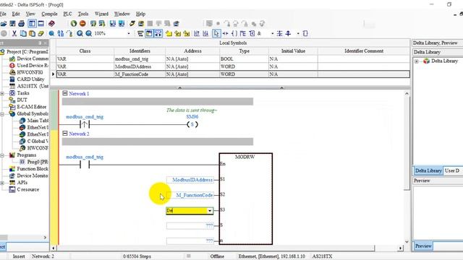
Task: Insert a contact with the contact tool
Action: (x=225, y=34)
